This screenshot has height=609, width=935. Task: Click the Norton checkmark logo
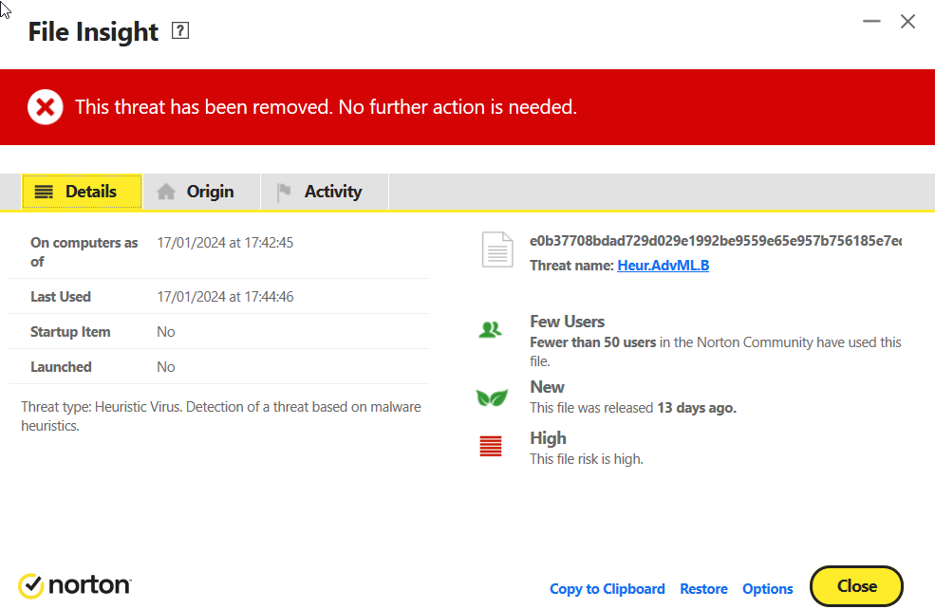[30, 586]
